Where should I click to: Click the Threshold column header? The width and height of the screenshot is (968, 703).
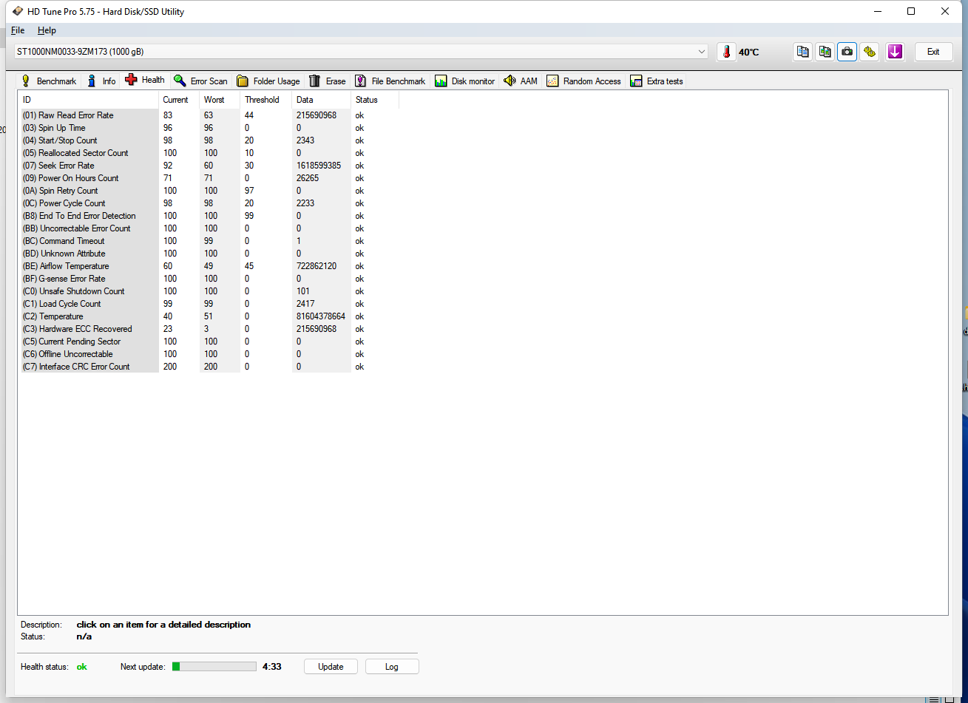pyautogui.click(x=262, y=100)
